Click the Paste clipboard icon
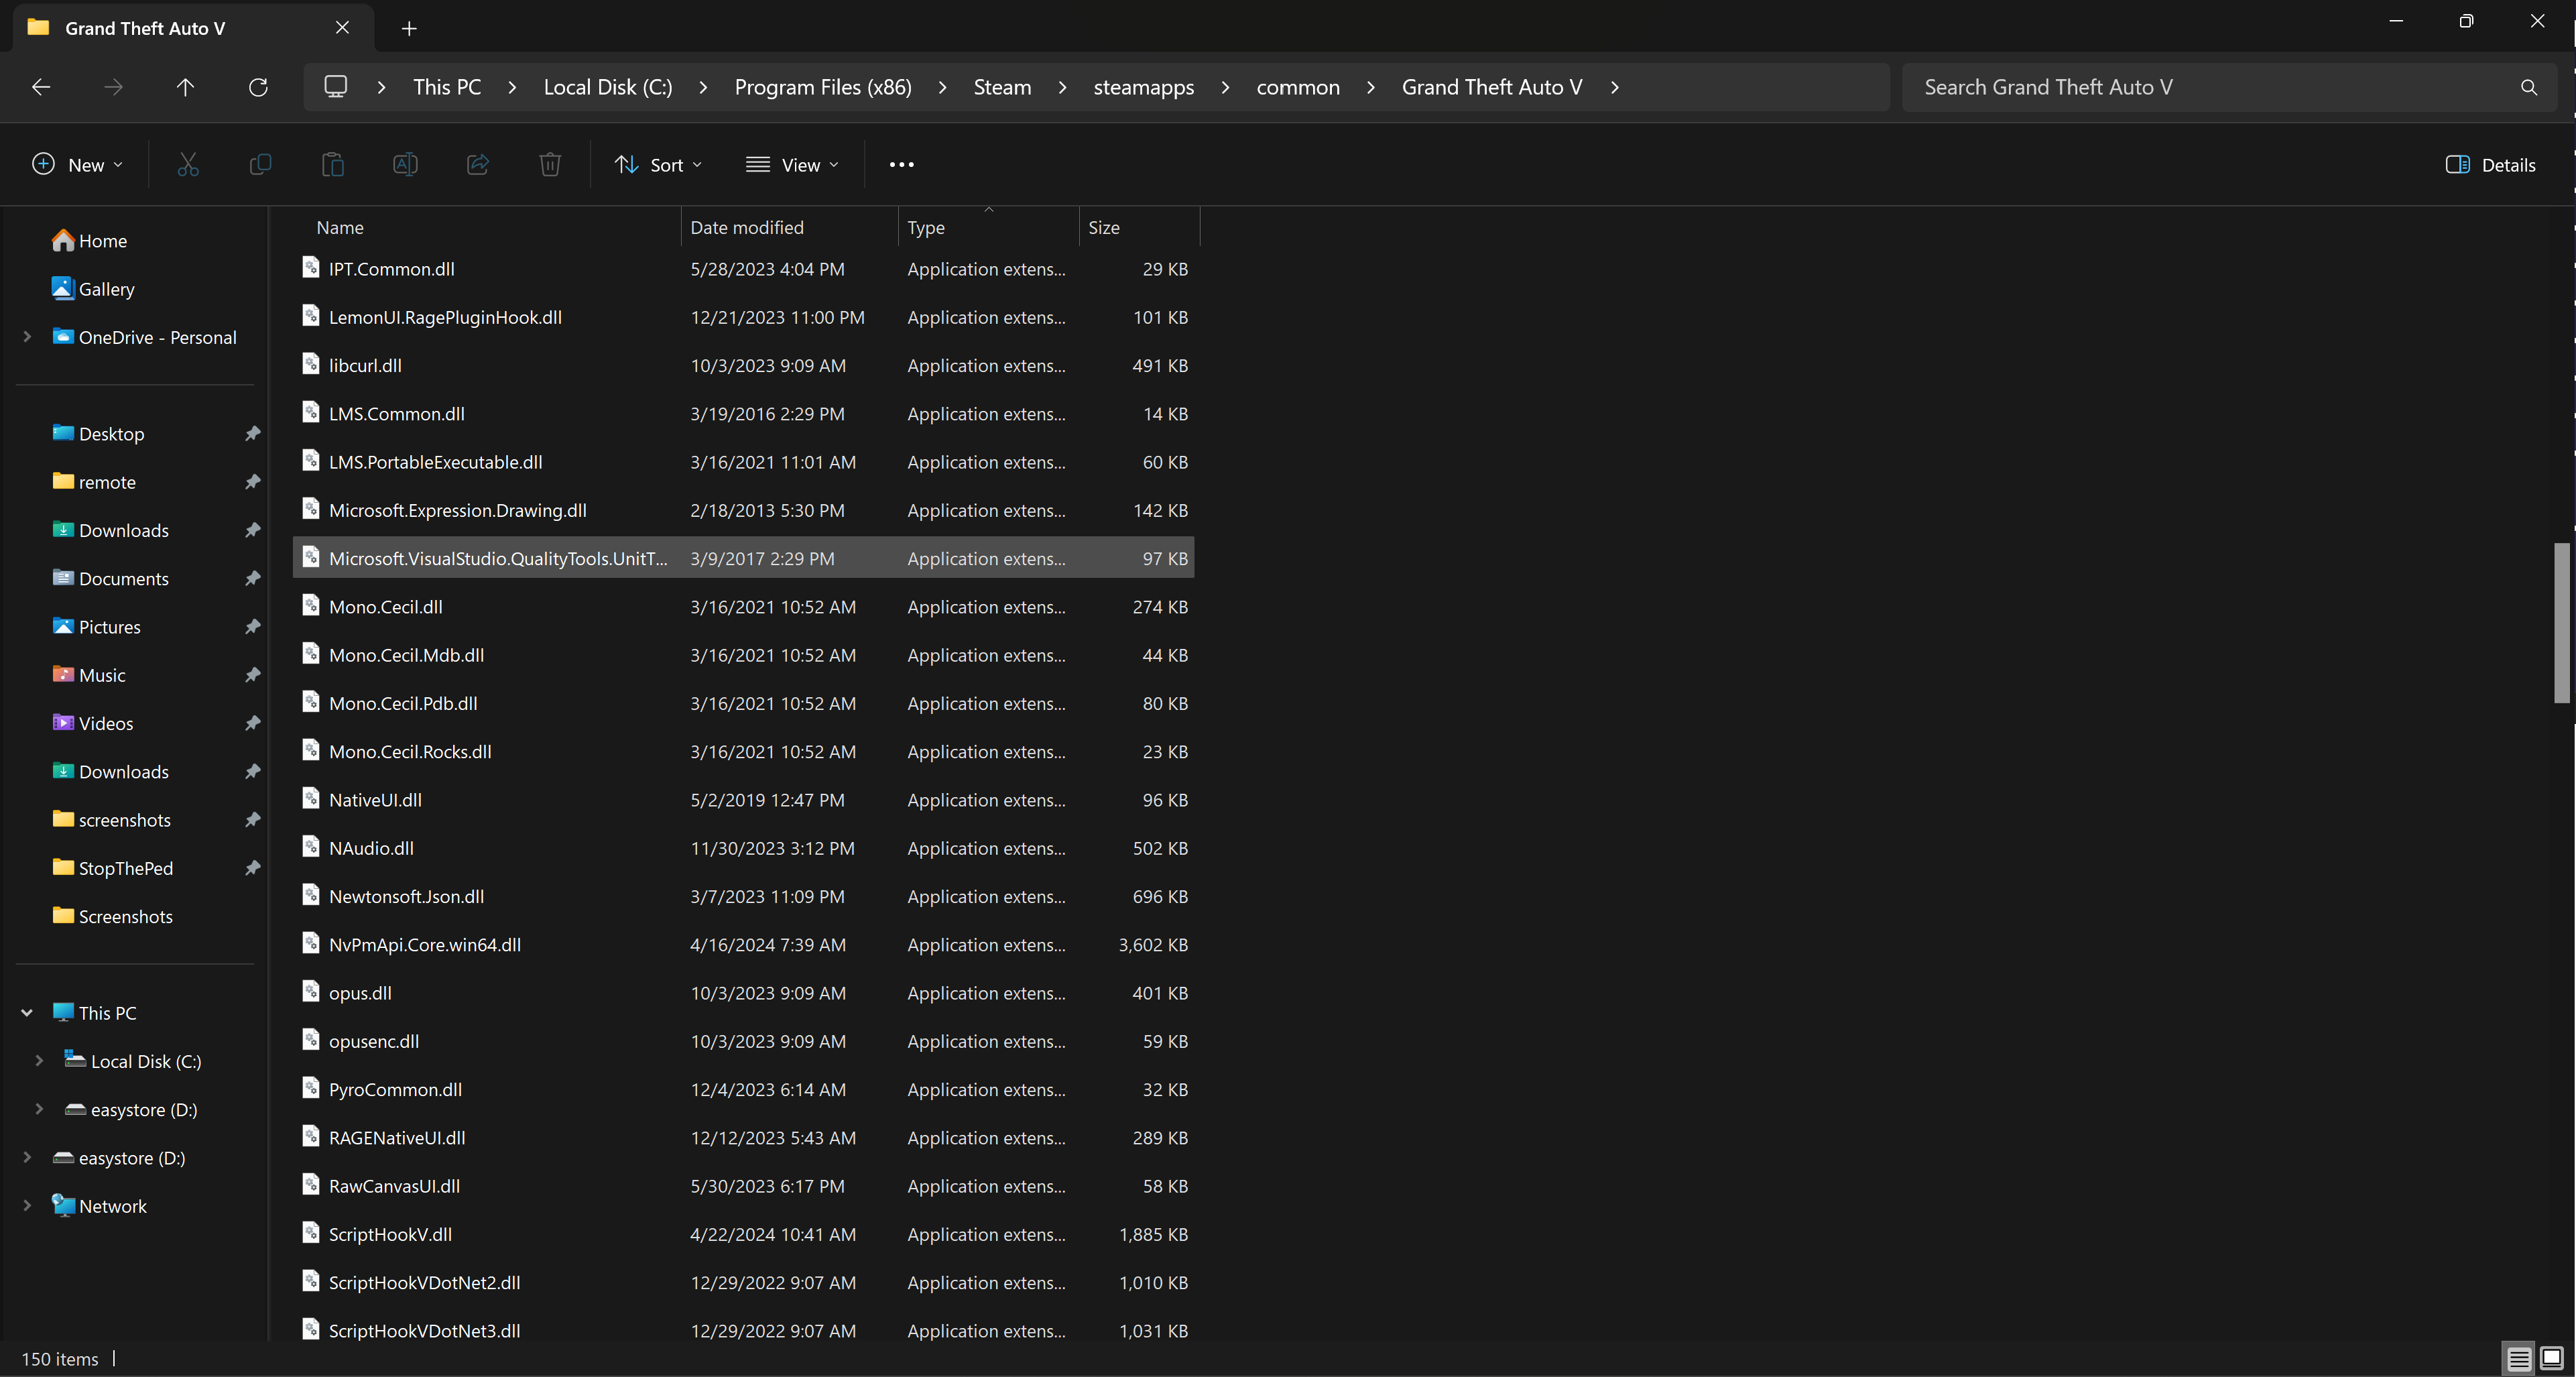 pos(333,165)
